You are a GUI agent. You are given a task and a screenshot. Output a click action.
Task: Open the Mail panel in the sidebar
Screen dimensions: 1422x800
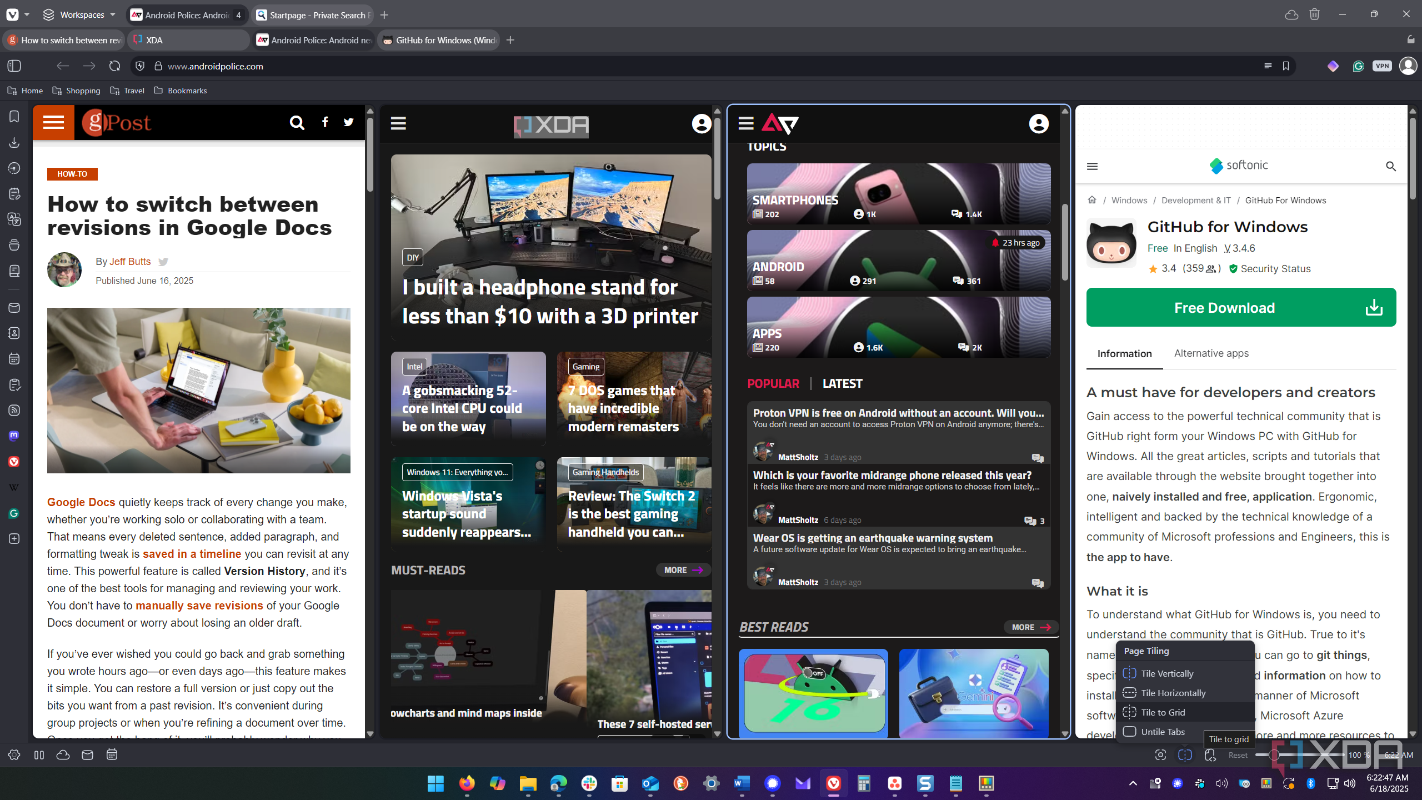(14, 308)
